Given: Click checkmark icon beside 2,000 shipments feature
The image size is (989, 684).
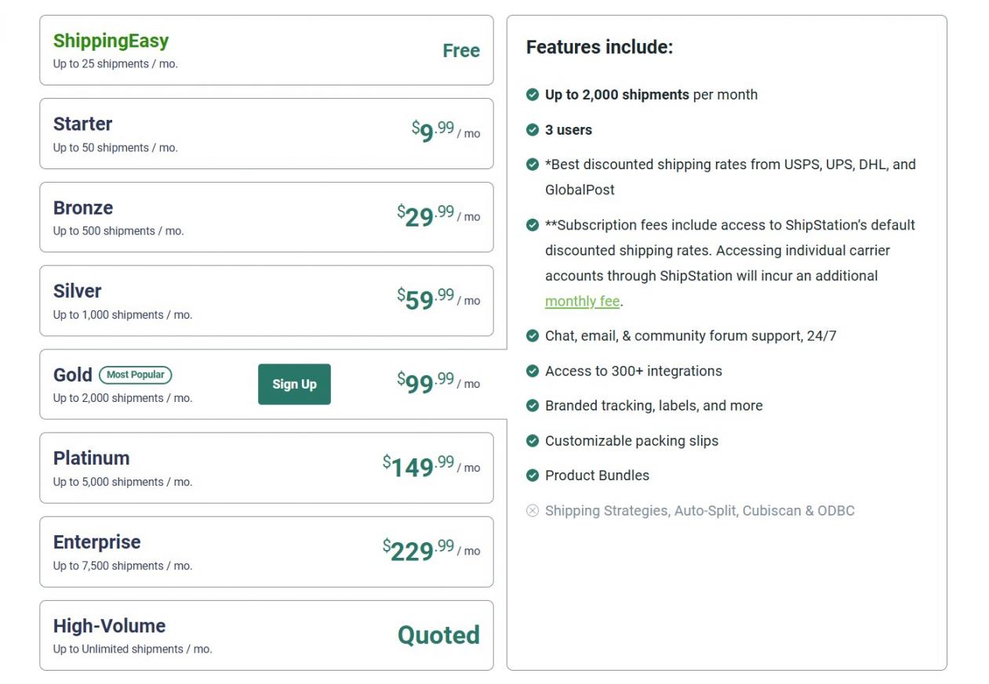Looking at the screenshot, I should (x=533, y=95).
